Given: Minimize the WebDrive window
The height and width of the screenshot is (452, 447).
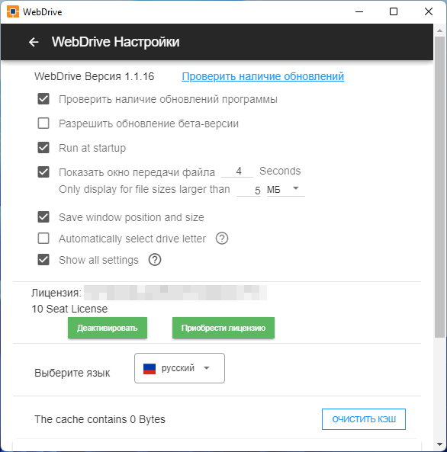Looking at the screenshot, I should tap(359, 11).
